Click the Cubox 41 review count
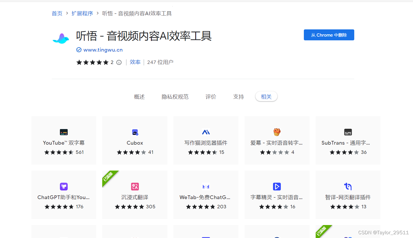 point(151,152)
